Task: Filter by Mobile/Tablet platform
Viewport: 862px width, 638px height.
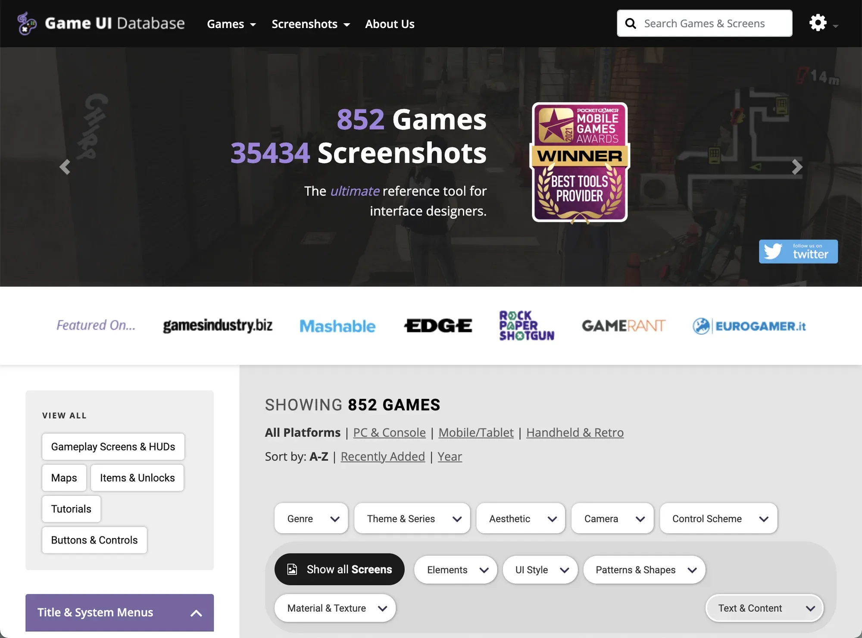Action: pyautogui.click(x=475, y=432)
